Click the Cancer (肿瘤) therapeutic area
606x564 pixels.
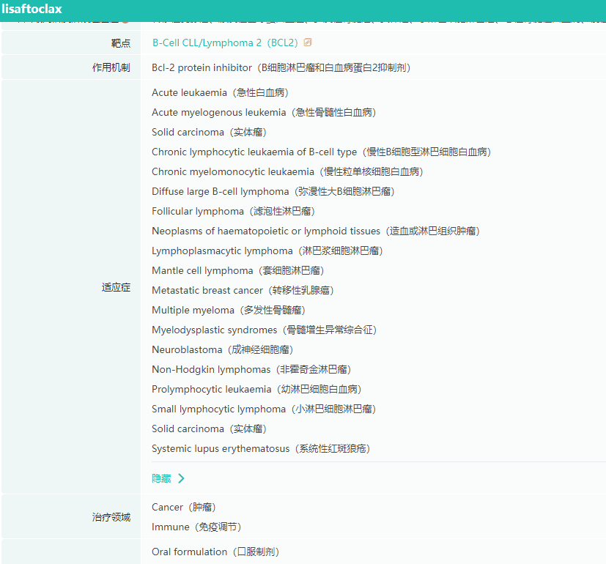tap(184, 507)
